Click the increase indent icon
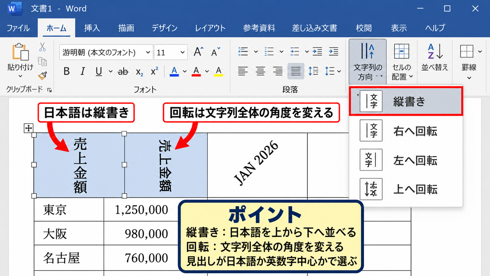This screenshot has width=490, height=276. (334, 52)
